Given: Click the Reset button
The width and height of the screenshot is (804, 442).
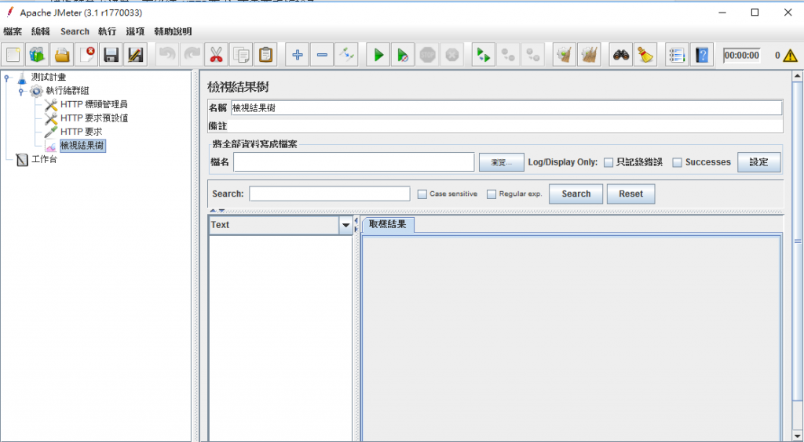Looking at the screenshot, I should 630,194.
